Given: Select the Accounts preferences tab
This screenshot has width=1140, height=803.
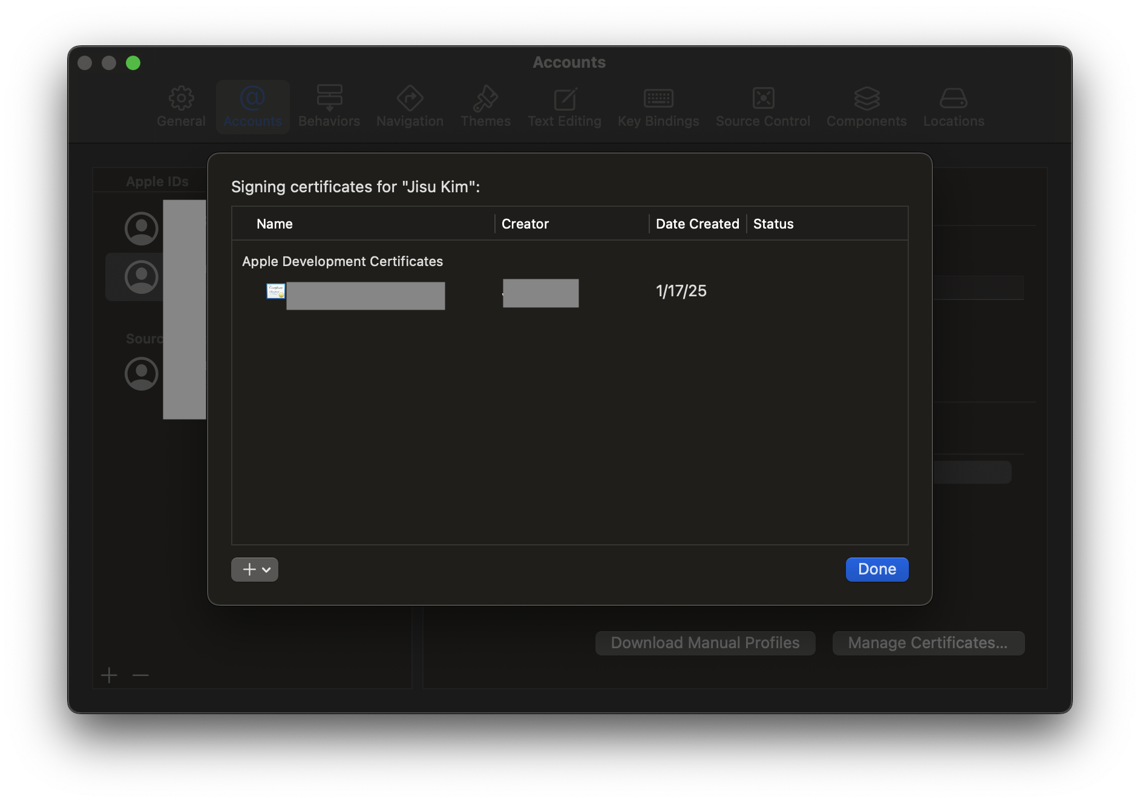Looking at the screenshot, I should point(253,107).
